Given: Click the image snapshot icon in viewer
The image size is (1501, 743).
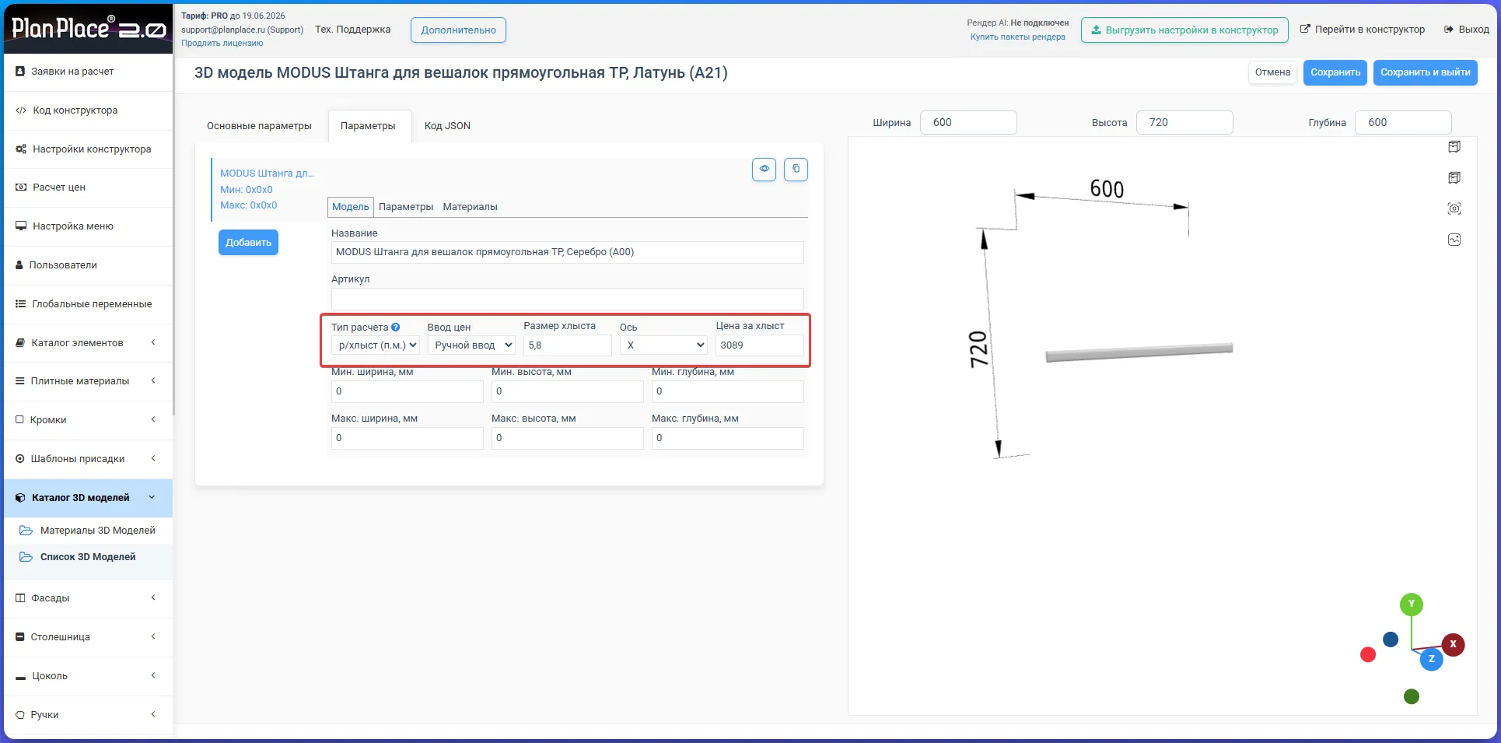Looking at the screenshot, I should [x=1454, y=240].
